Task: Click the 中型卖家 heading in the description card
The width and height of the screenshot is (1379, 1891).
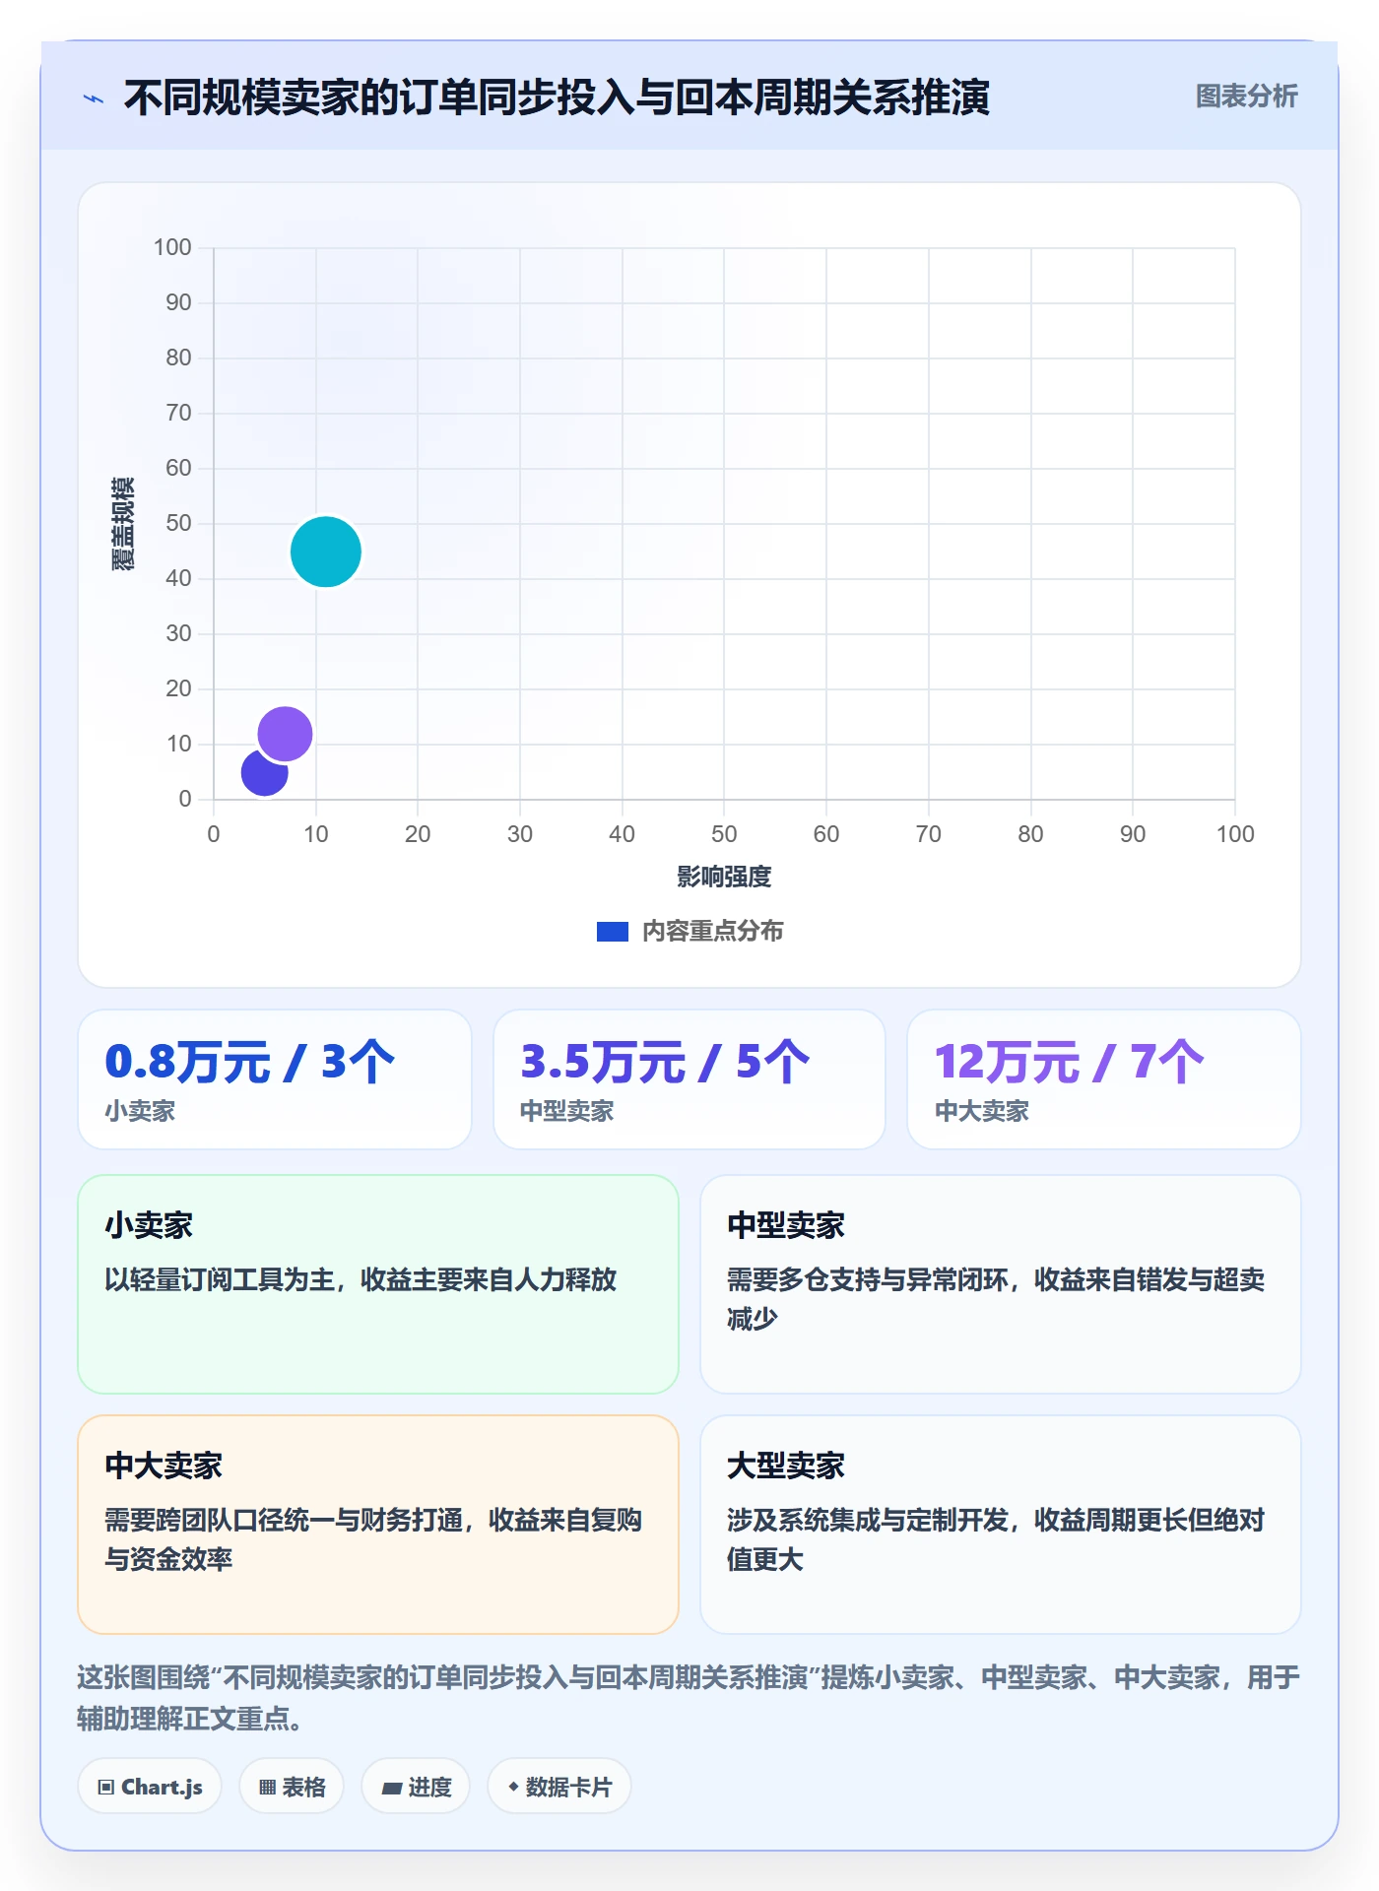Action: tap(786, 1226)
